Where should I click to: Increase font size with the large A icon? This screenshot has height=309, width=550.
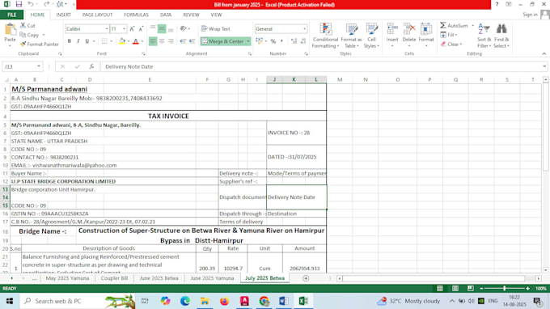pyautogui.click(x=132, y=29)
